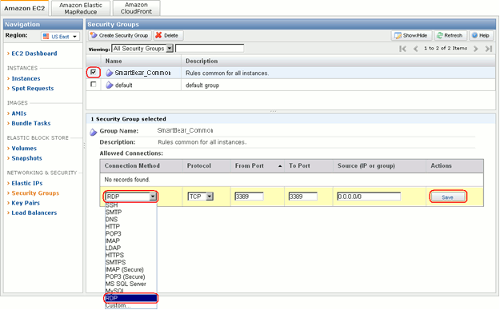This screenshot has width=500, height=310.
Task: Select IMAP in connection method list
Action: [130, 240]
